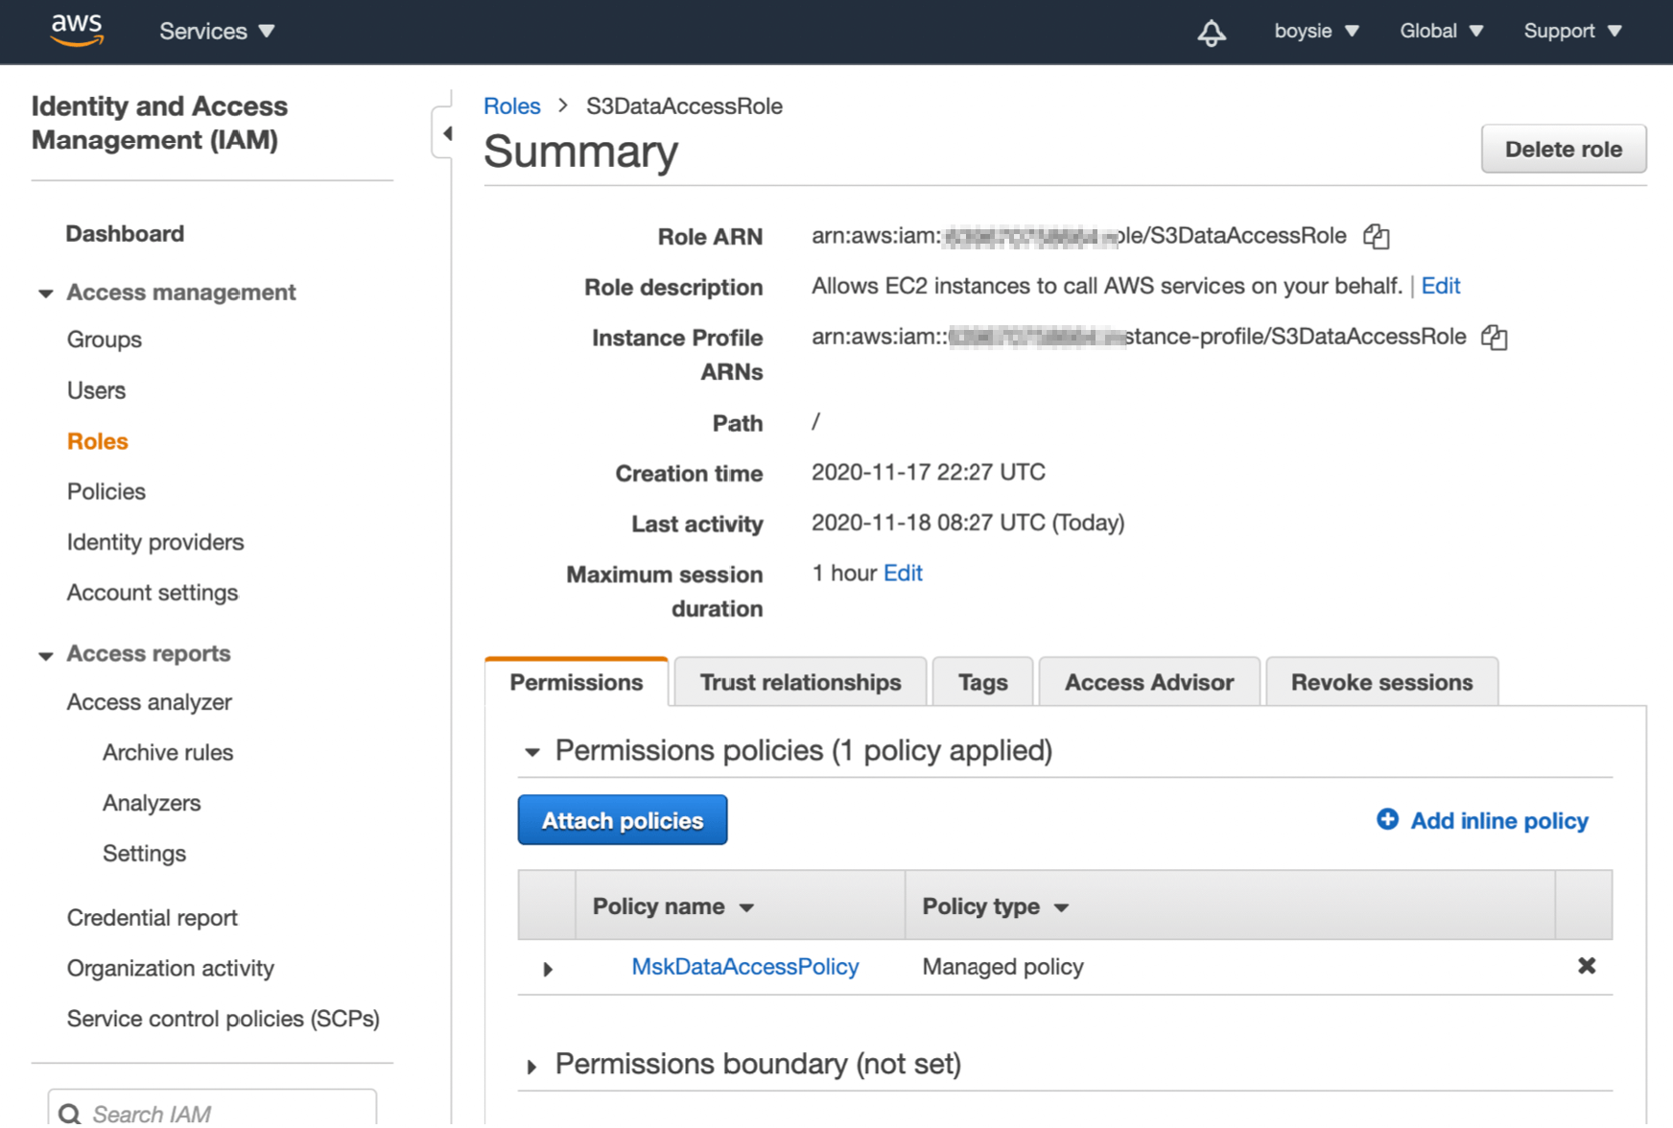
Task: Collapse the Access management section
Action: [x=45, y=294]
